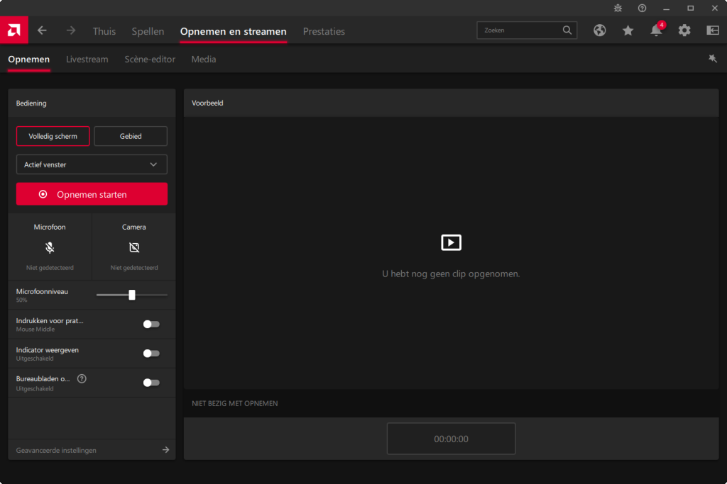The height and width of the screenshot is (484, 727).
Task: Select Volledig scherm recording mode
Action: [x=53, y=136]
